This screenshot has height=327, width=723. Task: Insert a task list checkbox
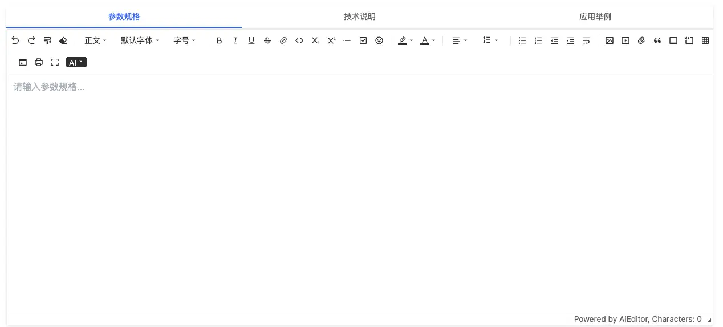[363, 40]
